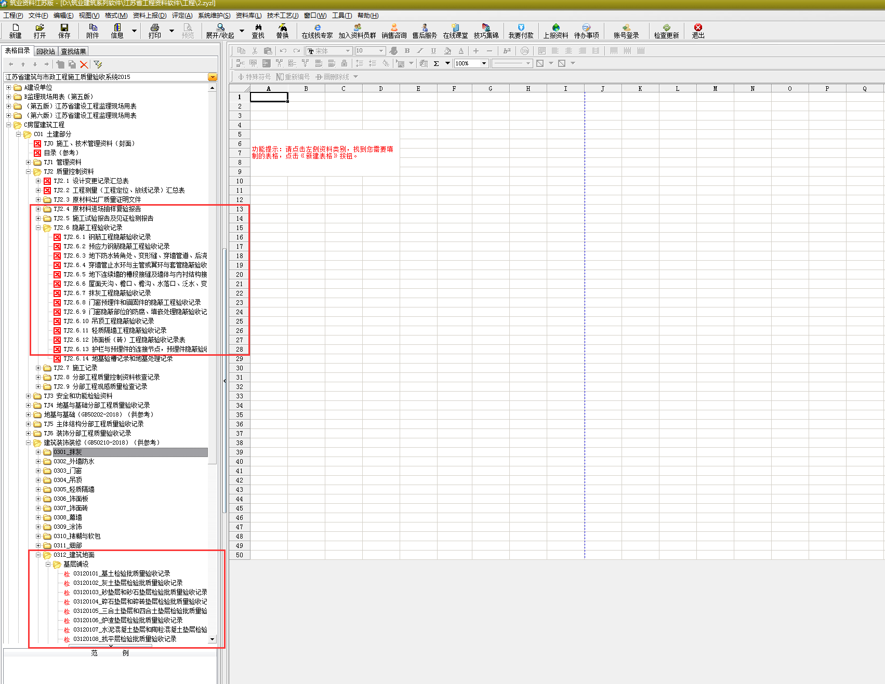885x684 pixels.
Task: Click the cut scissors icon
Action: pos(255,51)
